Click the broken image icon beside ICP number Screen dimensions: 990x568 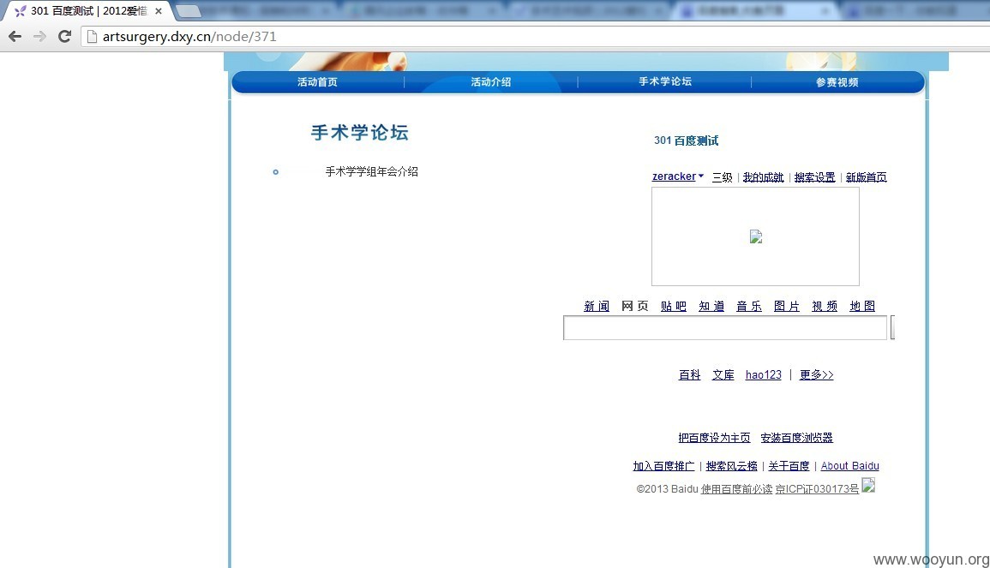click(x=868, y=485)
